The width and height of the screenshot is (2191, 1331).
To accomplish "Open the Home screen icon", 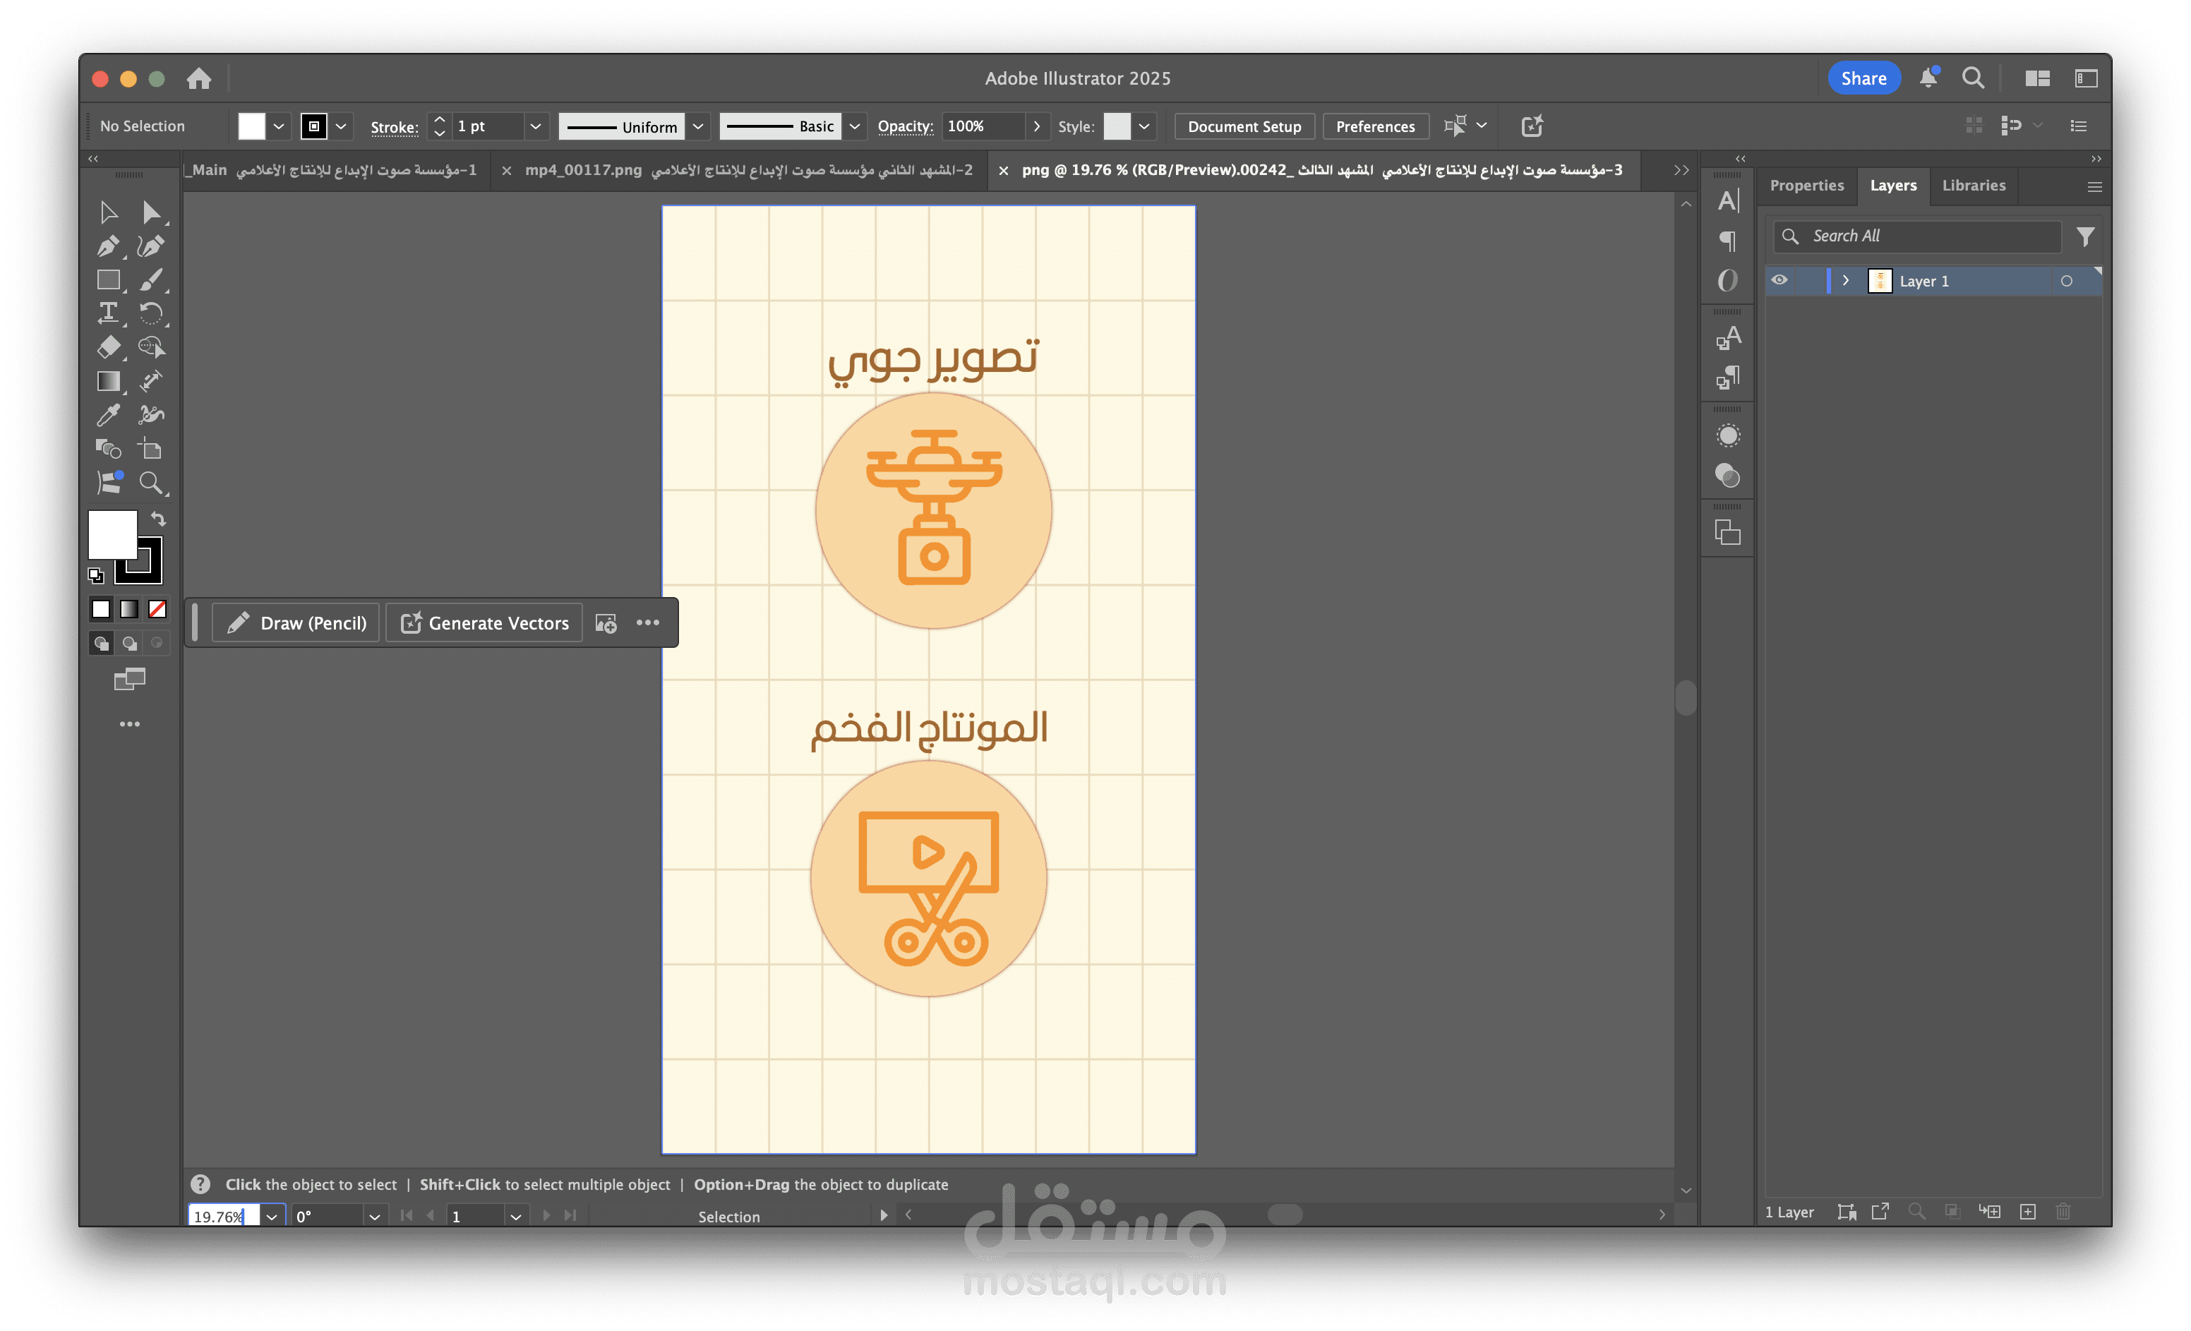I will coord(199,78).
